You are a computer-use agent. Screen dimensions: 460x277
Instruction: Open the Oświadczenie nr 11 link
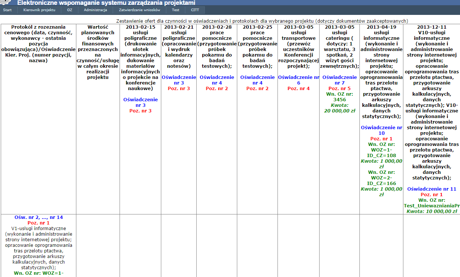[x=432, y=189]
